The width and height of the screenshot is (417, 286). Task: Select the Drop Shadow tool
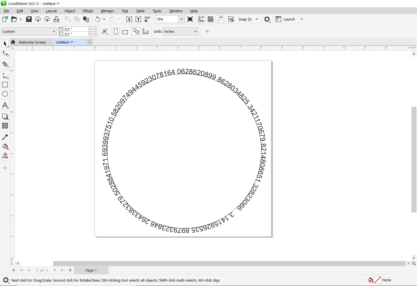pos(5,117)
